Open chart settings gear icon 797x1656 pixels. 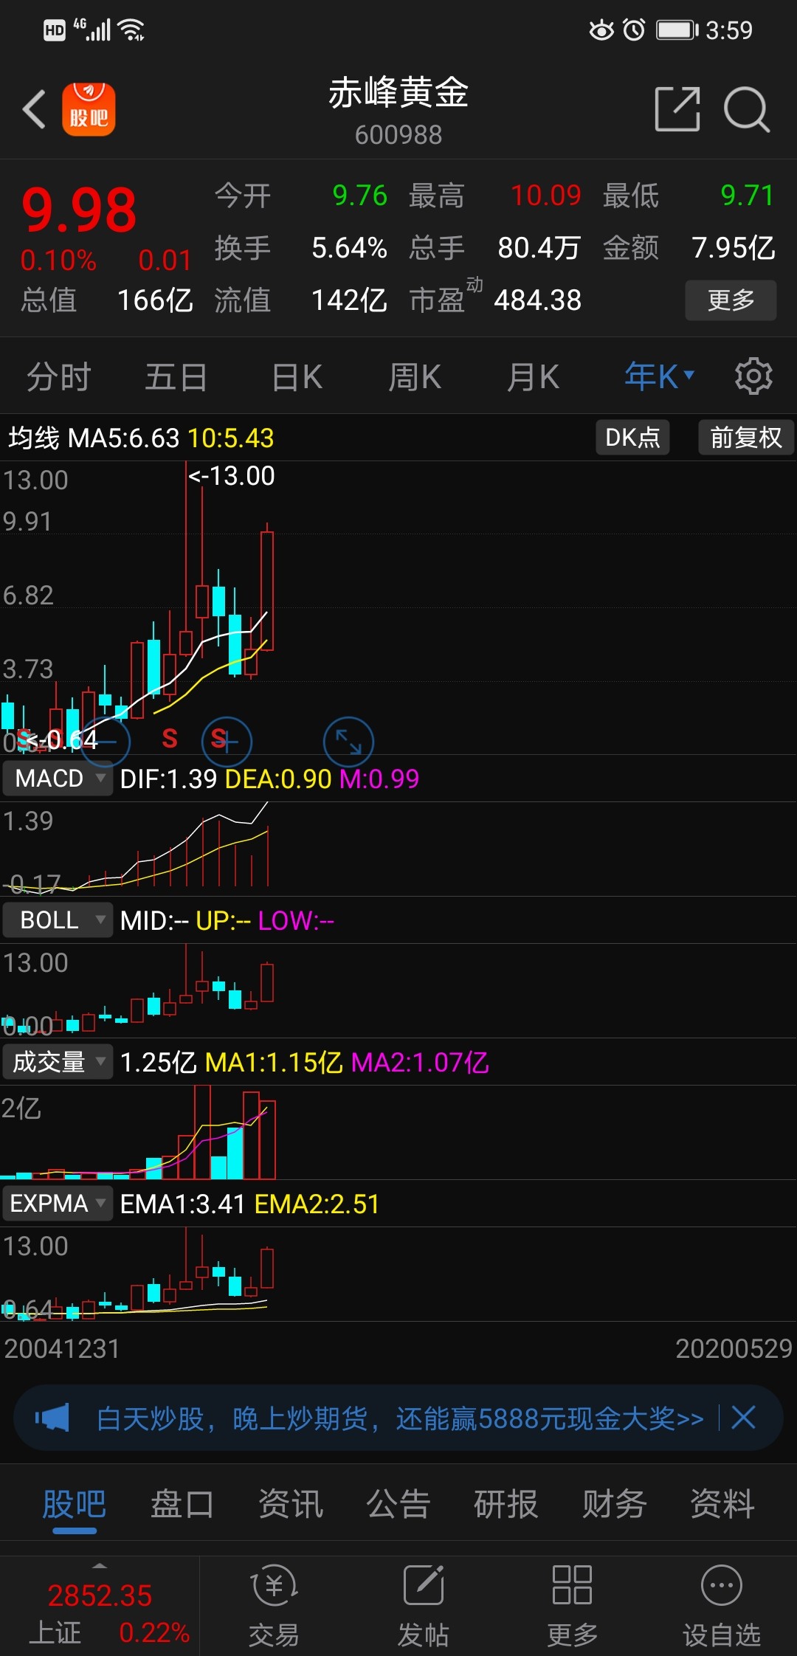coord(753,376)
